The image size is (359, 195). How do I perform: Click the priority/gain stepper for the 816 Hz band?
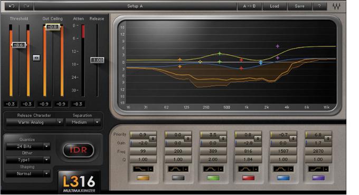pyautogui.click(x=258, y=139)
